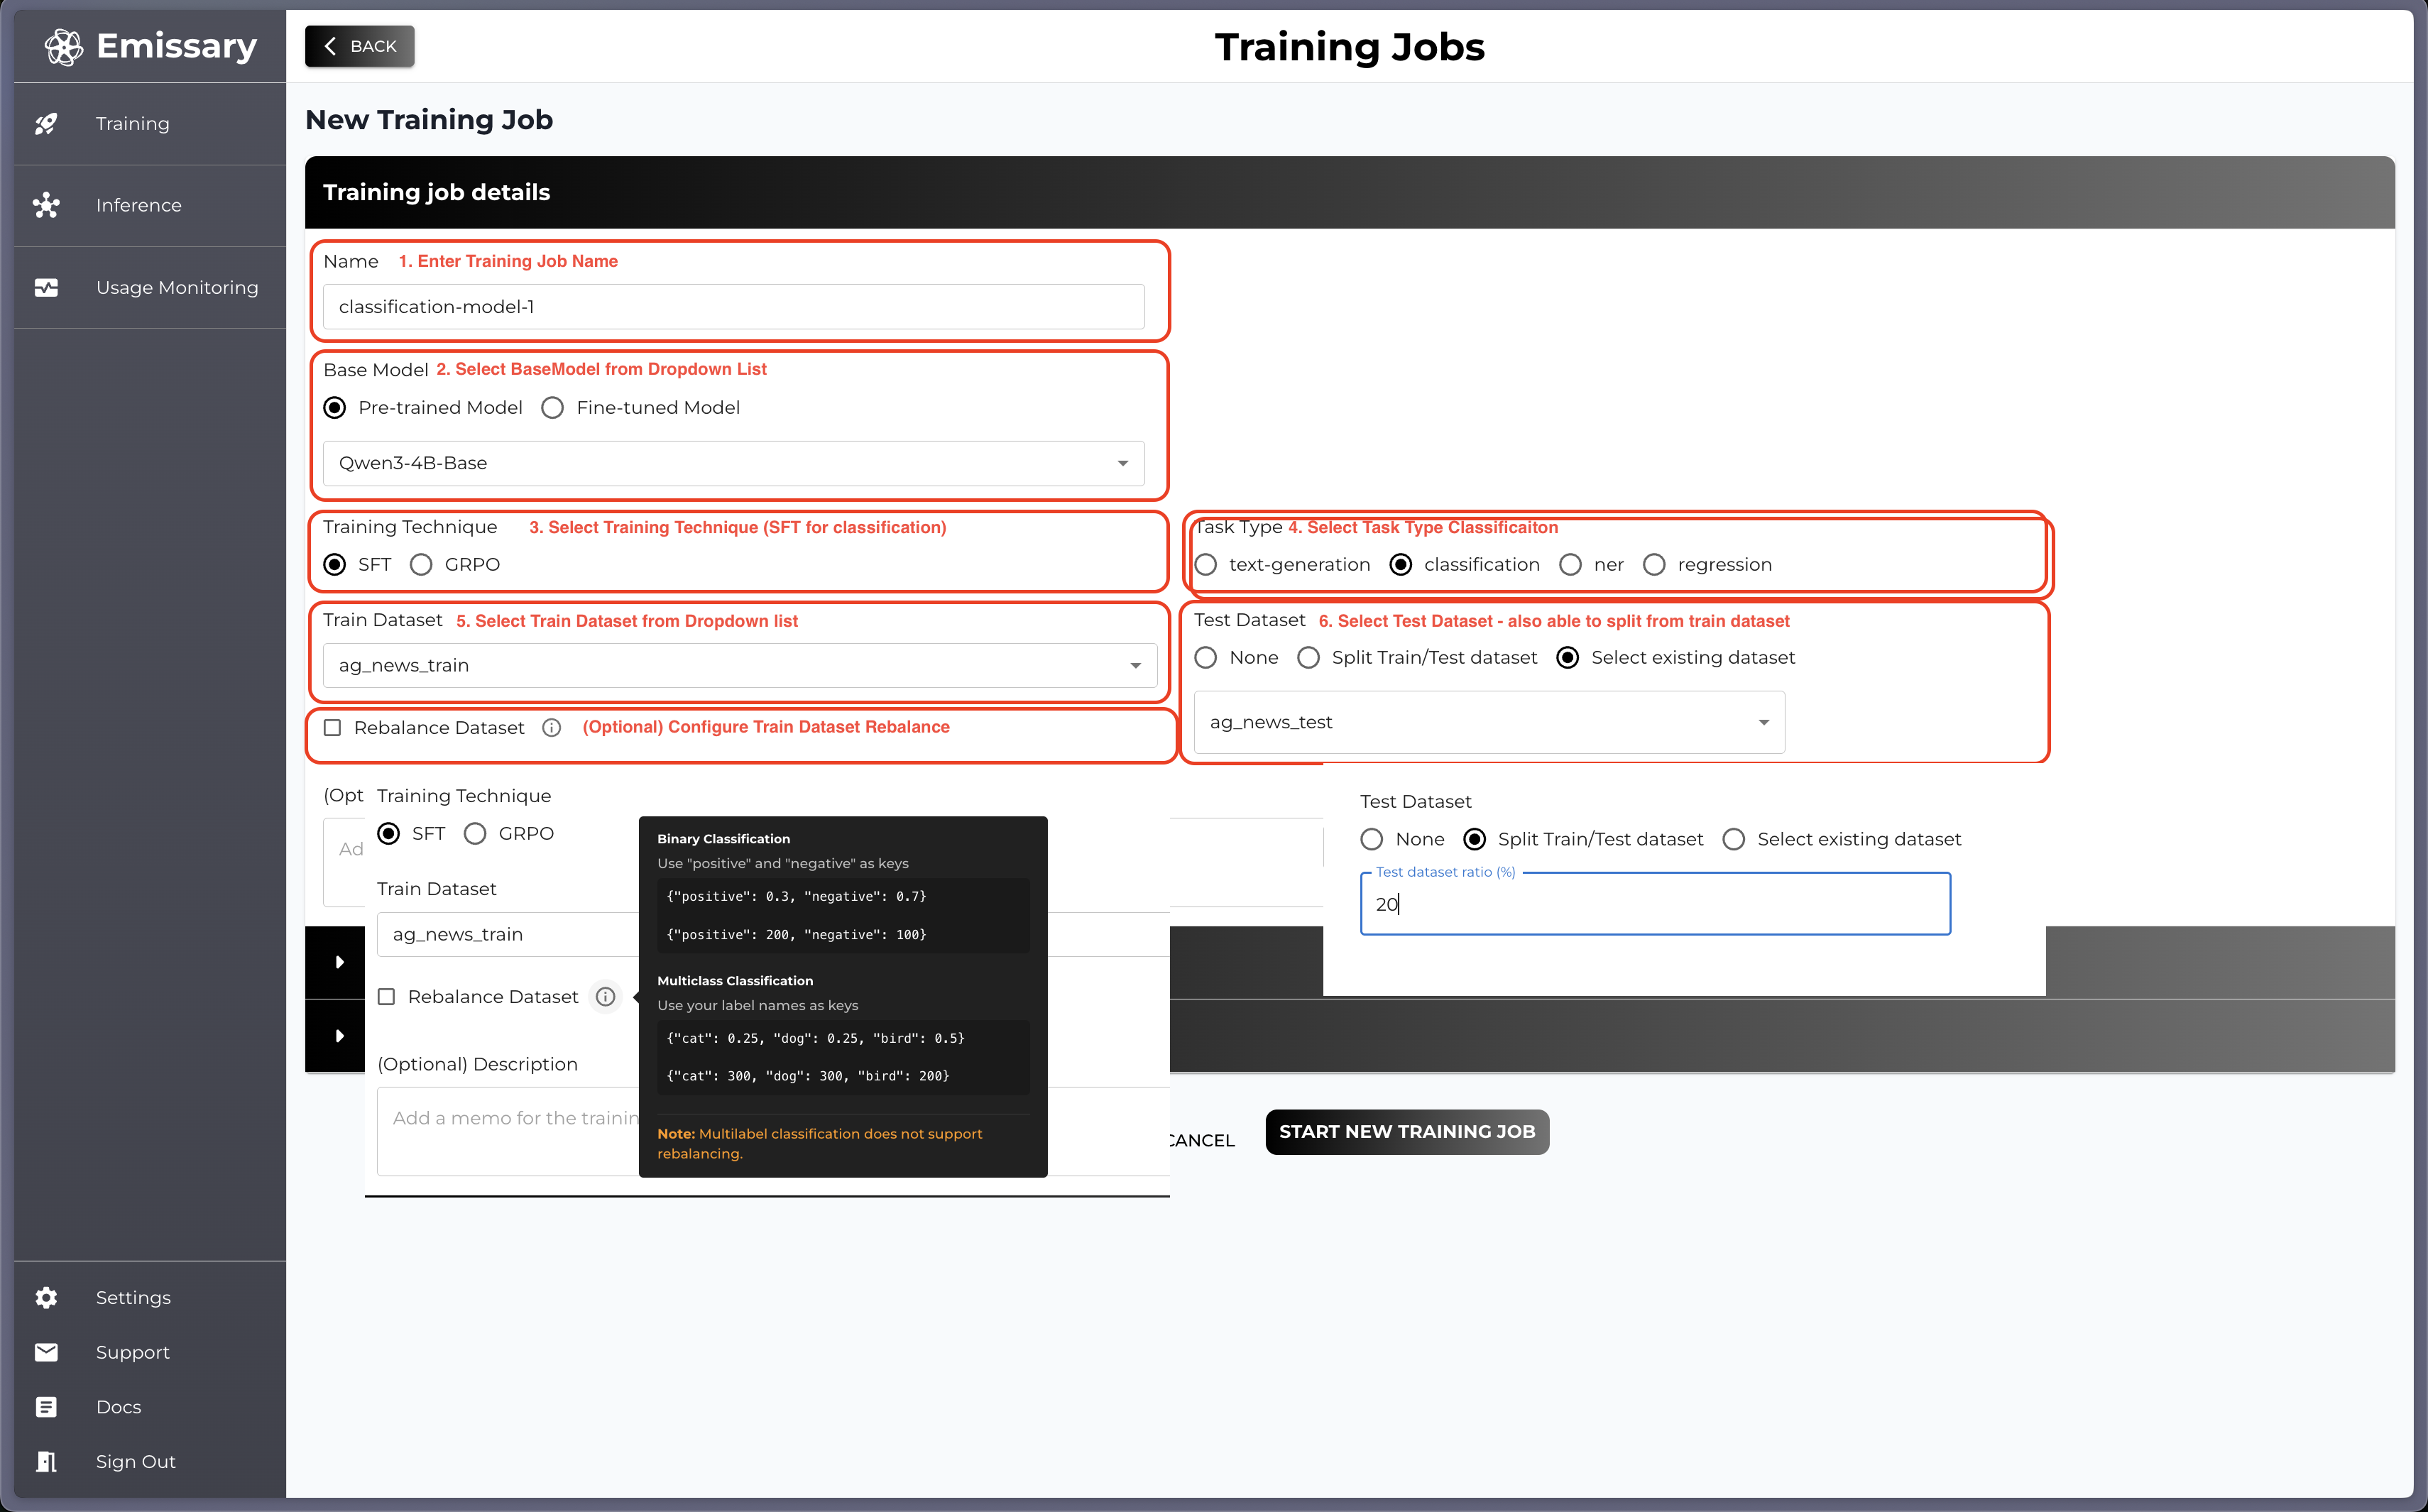The image size is (2428, 1512).
Task: Open Settings using the gear icon
Action: click(47, 1297)
